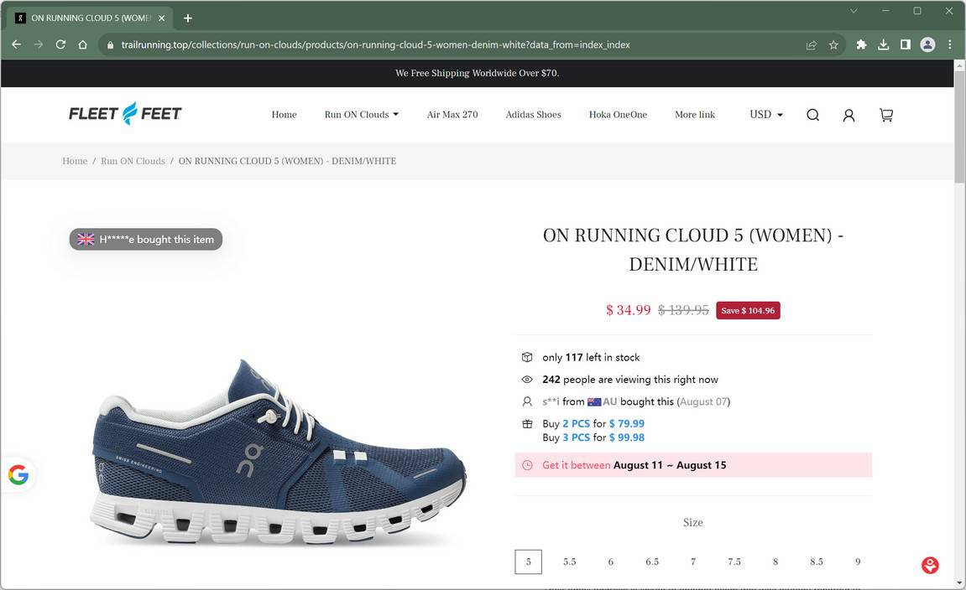Go to Home in navigation menu
Viewport: 966px width, 590px height.
tap(284, 115)
